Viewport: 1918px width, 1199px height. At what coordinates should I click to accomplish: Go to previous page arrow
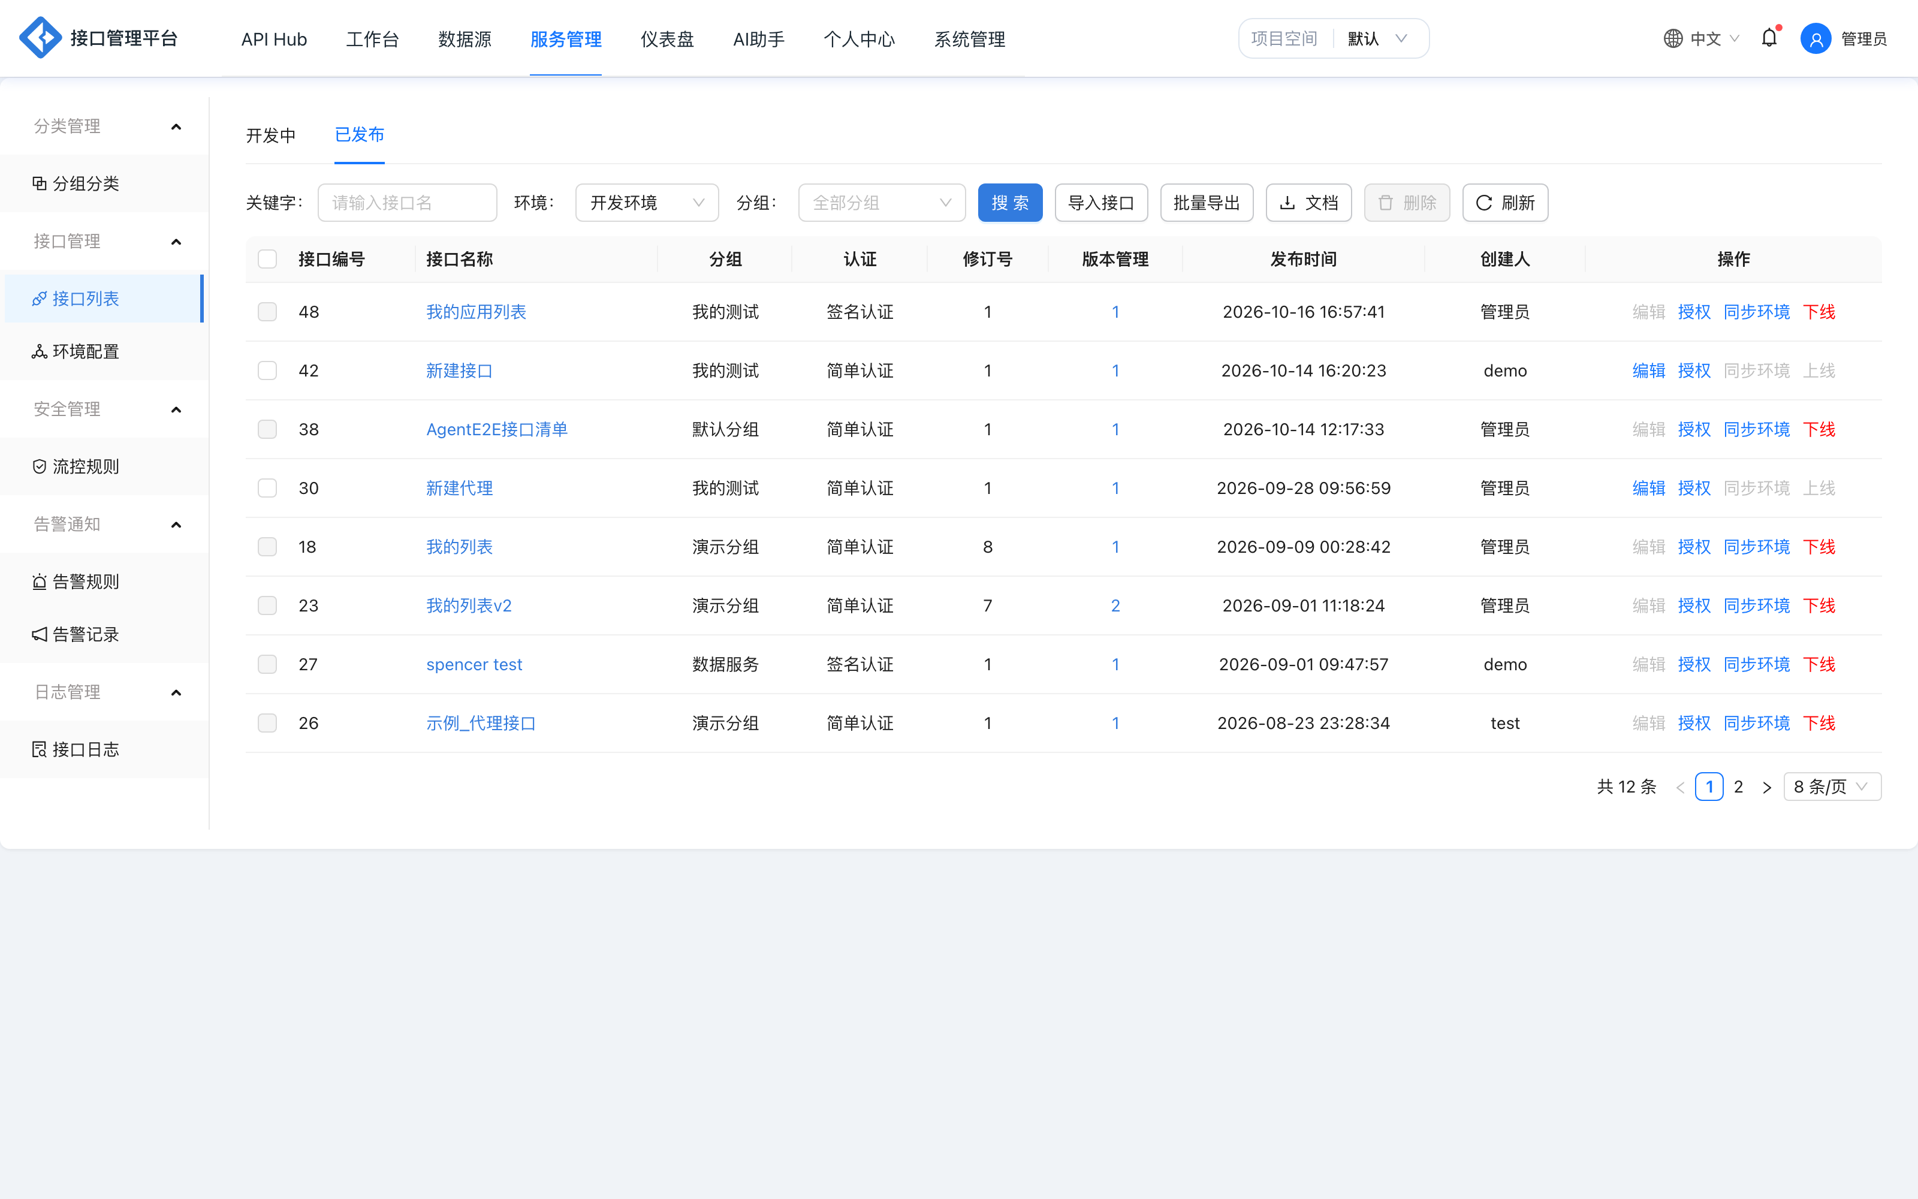point(1680,787)
